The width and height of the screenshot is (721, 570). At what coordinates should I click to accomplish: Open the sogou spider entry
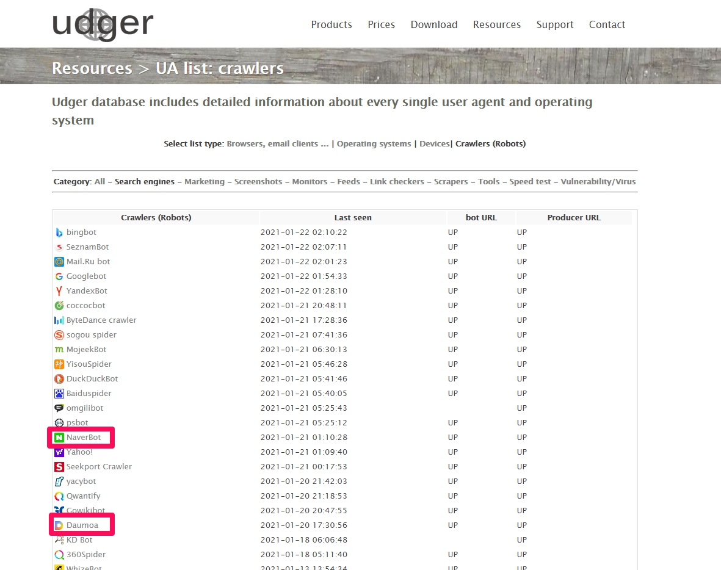(92, 335)
